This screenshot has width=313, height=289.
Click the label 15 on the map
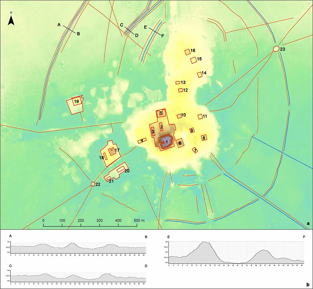point(199,59)
